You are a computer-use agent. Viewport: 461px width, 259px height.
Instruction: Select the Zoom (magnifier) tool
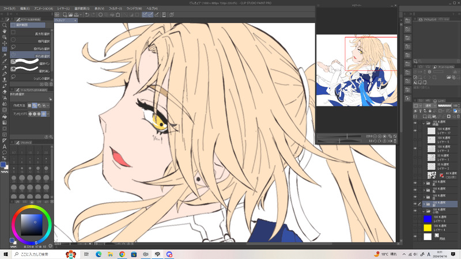coord(5,25)
